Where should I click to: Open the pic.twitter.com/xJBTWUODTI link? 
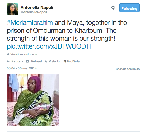[49, 46]
